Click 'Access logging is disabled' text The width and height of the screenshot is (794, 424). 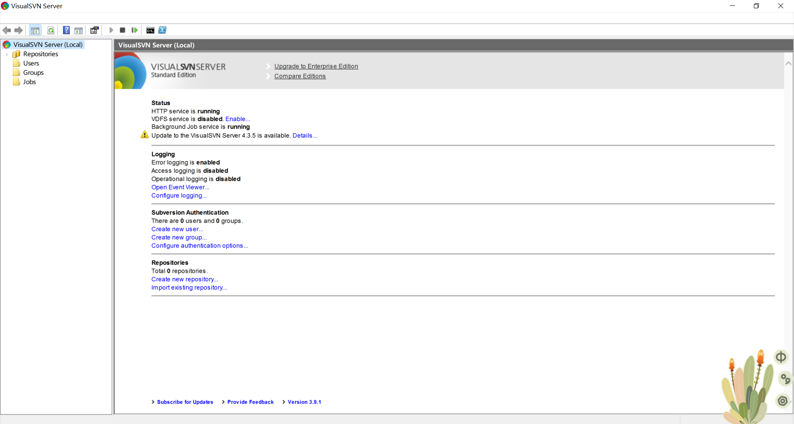190,171
